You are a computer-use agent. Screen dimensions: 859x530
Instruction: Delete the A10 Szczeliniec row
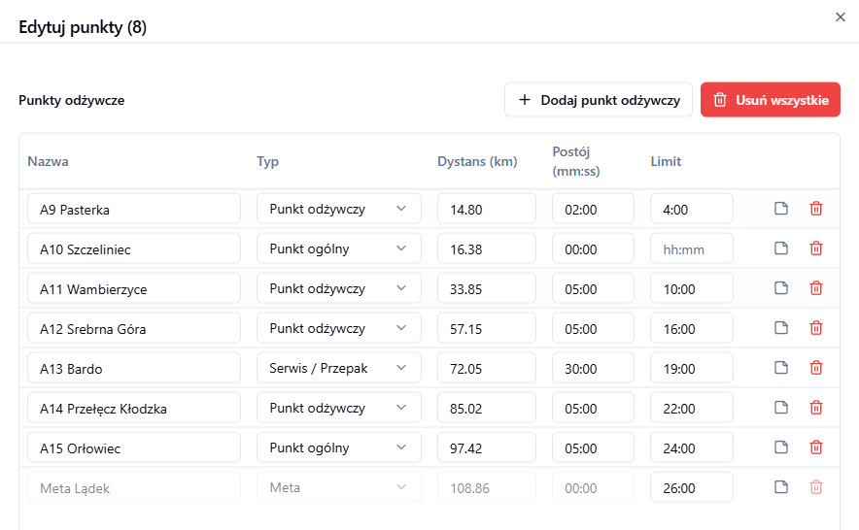click(815, 248)
